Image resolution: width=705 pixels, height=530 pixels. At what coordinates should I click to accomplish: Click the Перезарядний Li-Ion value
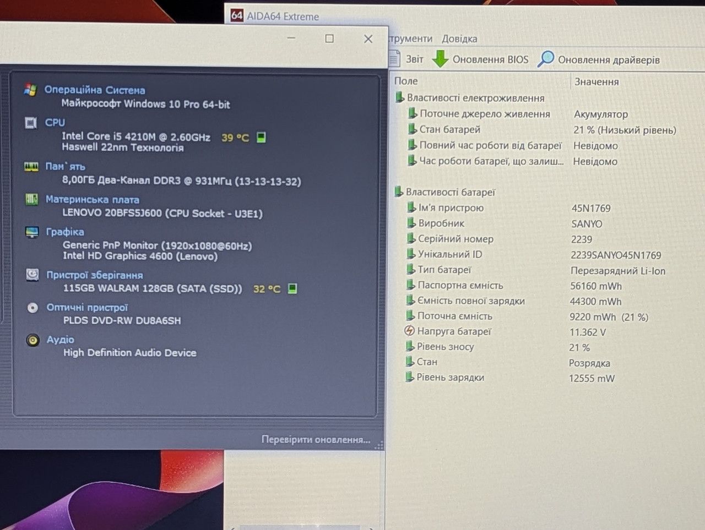coord(618,271)
